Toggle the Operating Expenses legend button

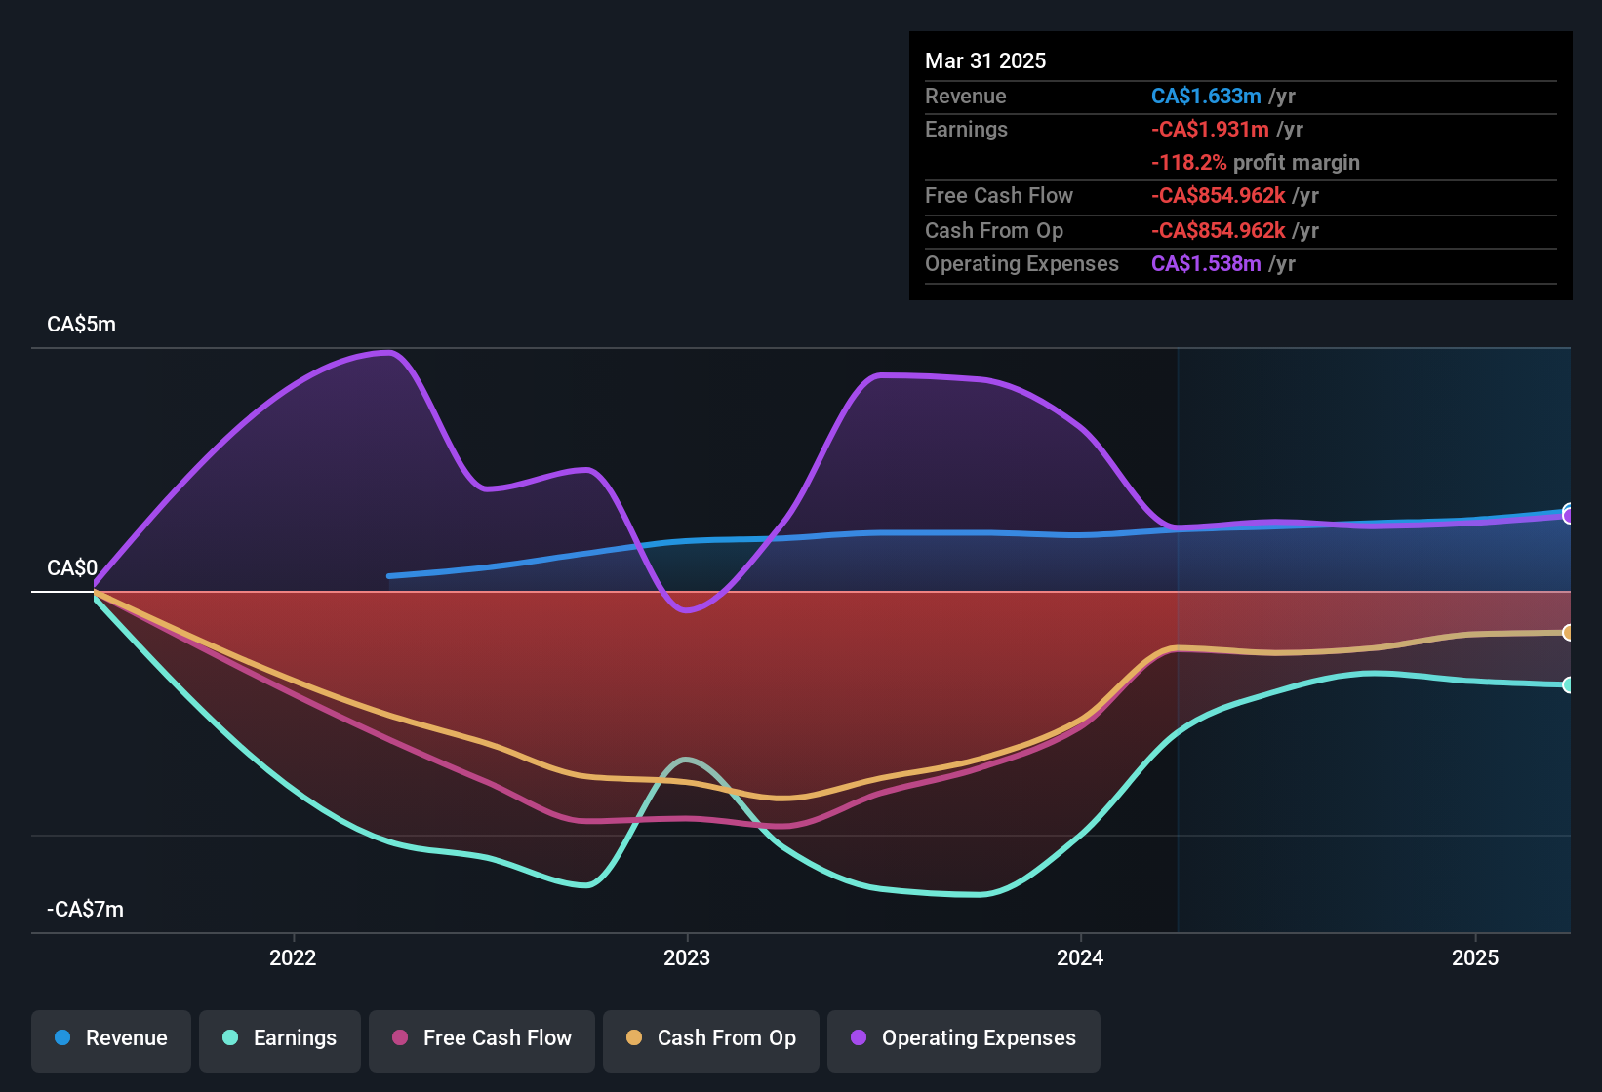964,1040
